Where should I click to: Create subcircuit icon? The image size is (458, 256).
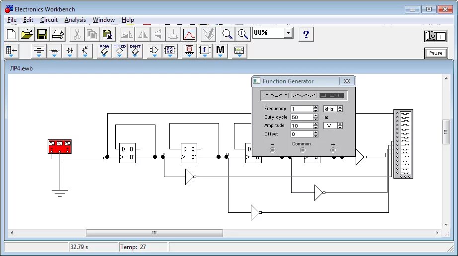[x=173, y=34]
